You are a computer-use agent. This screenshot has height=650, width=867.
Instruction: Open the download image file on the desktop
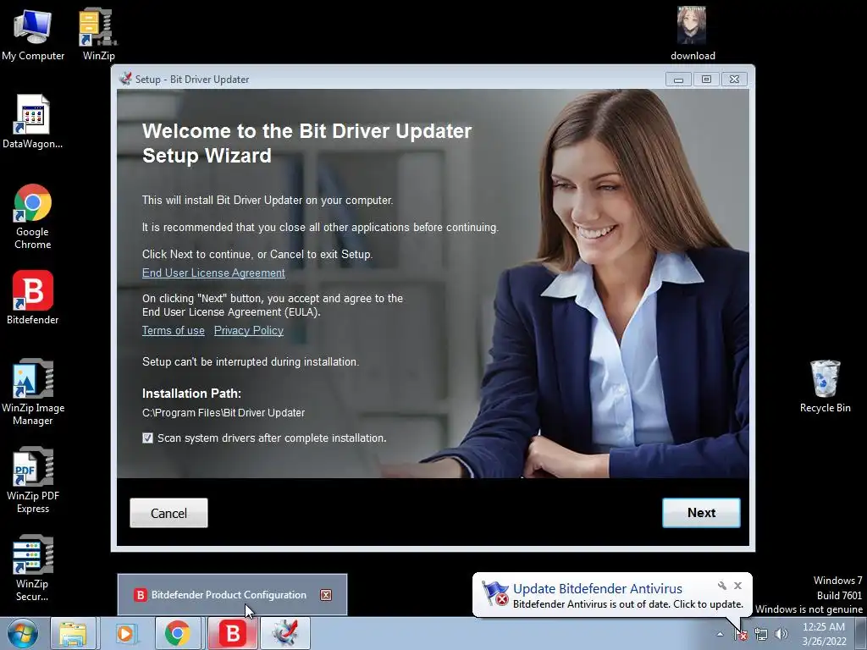click(693, 34)
